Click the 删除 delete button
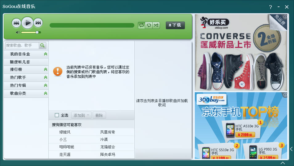Viewport: 294px width, 166px height. [99, 115]
